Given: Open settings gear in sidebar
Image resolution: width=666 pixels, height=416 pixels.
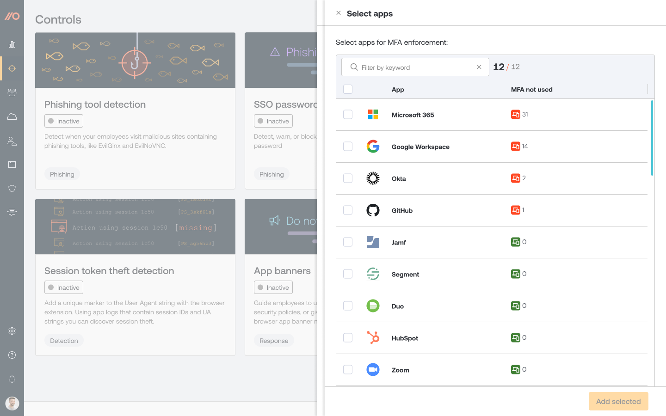Looking at the screenshot, I should point(12,331).
